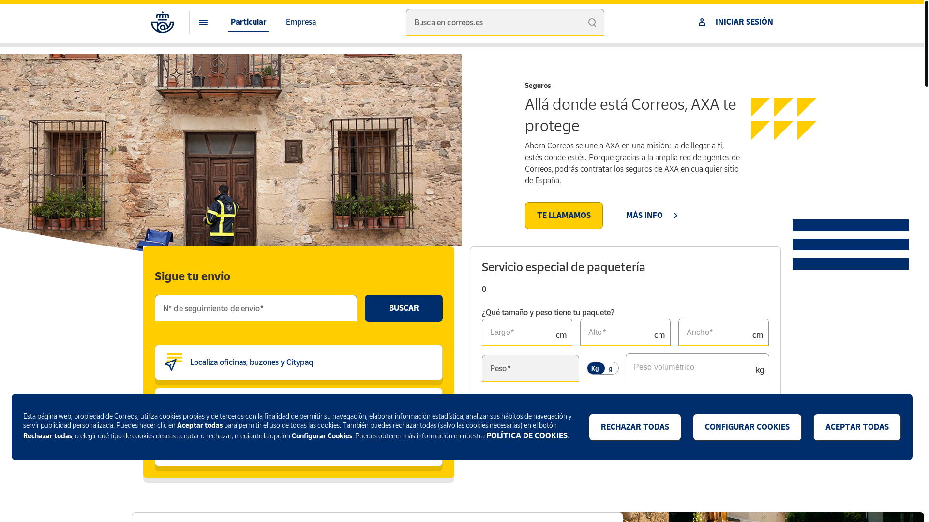Click the search magnifier icon

tap(592, 22)
